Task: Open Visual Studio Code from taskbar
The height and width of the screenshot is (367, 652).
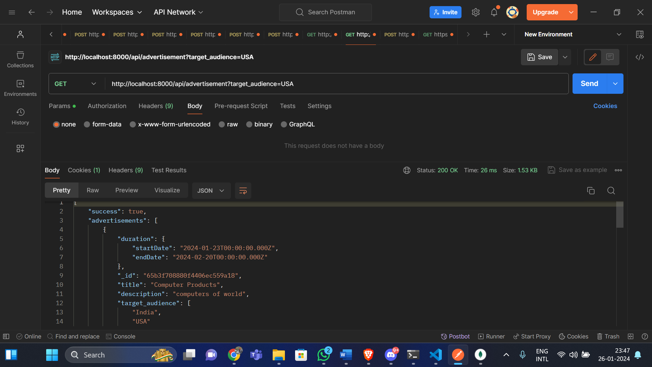Action: 436,355
